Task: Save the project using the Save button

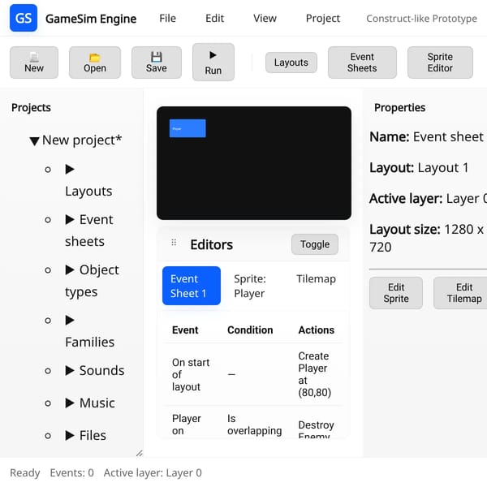Action: pyautogui.click(x=157, y=62)
